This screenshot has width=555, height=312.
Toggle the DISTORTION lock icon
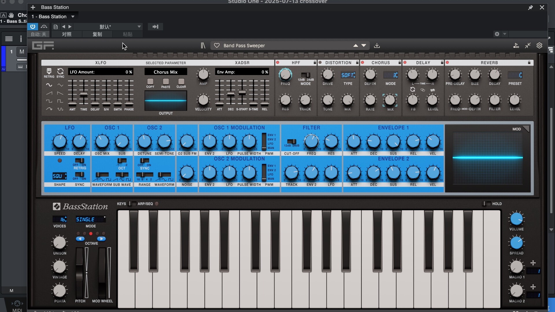[357, 63]
